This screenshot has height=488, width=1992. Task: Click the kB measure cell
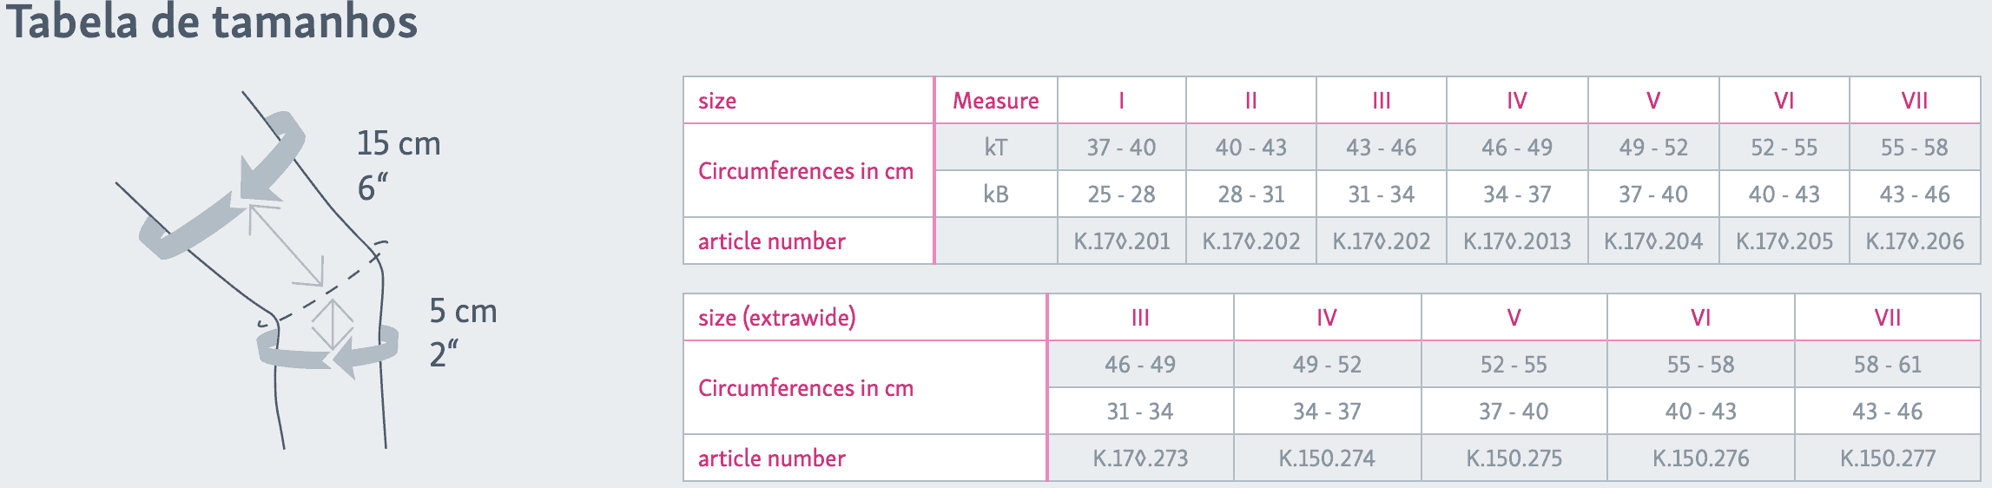point(995,195)
